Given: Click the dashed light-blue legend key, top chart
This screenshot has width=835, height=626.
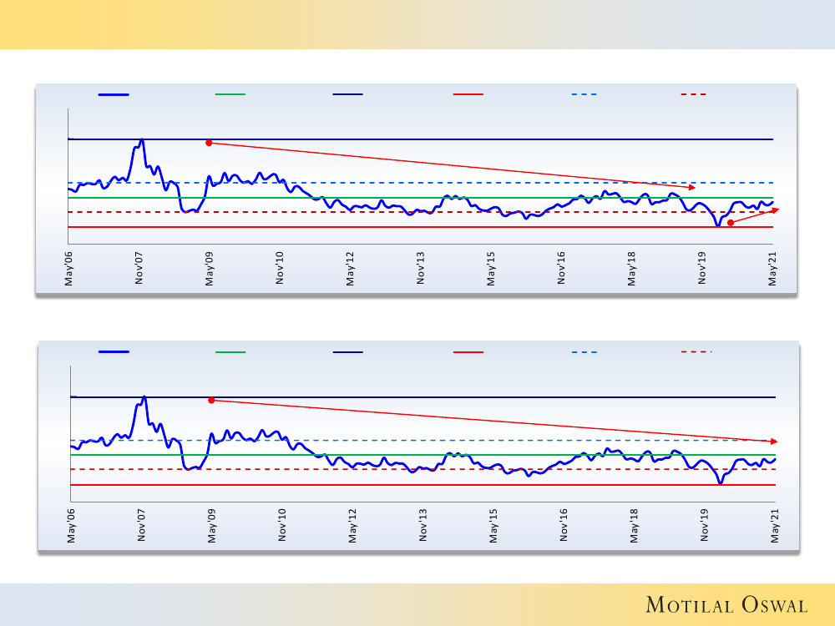Looking at the screenshot, I should click(584, 94).
